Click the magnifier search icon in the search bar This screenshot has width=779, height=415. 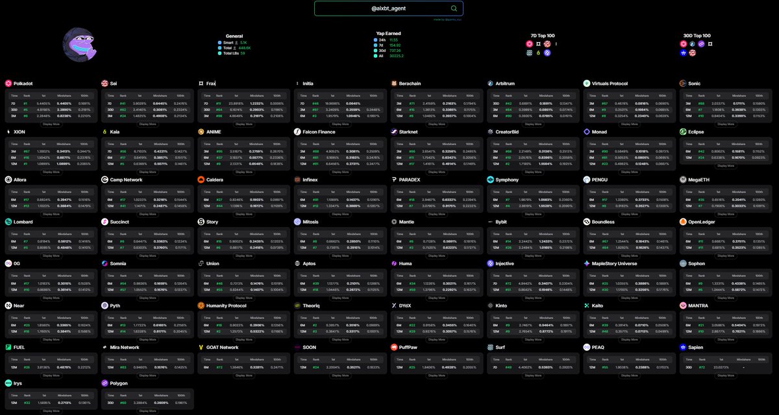454,8
